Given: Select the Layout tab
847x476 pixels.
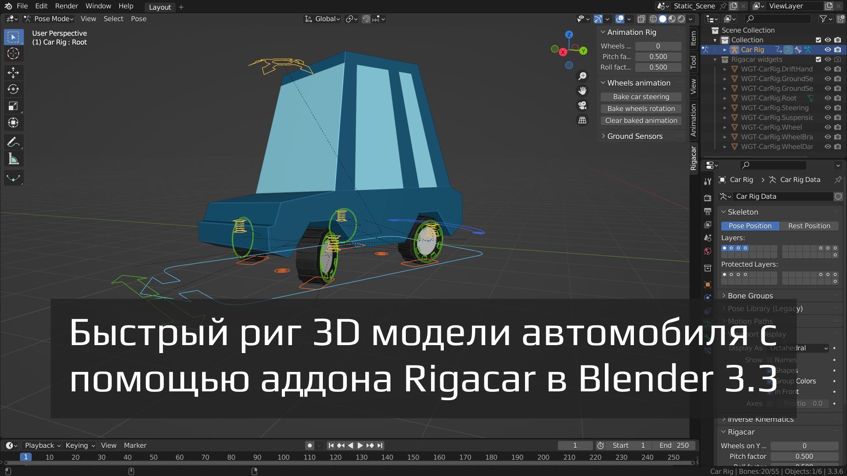Looking at the screenshot, I should click(158, 7).
